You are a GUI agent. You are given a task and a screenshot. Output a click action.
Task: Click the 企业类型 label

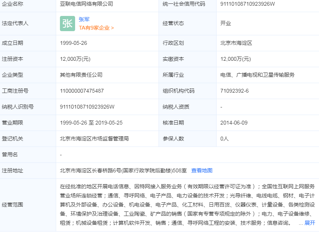point(13,75)
